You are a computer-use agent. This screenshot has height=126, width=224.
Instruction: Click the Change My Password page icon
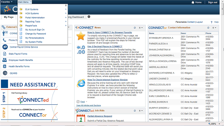21,34
